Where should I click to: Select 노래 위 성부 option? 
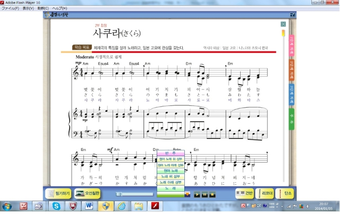[171, 176]
